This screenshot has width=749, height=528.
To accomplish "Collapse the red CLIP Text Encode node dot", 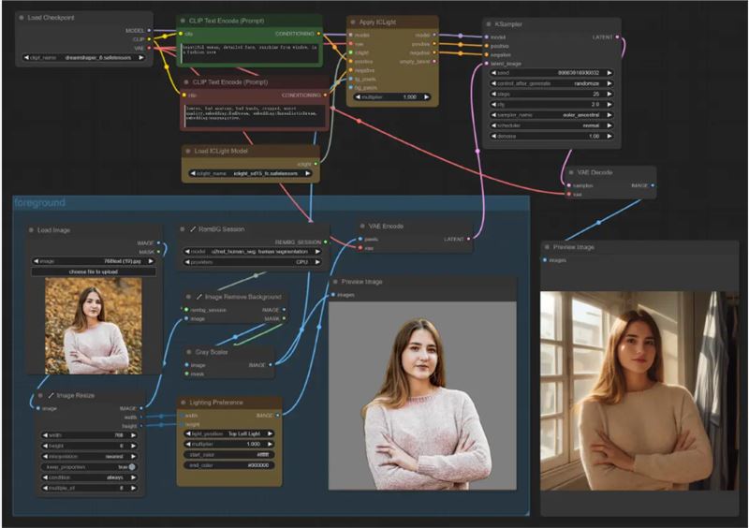I will 186,82.
